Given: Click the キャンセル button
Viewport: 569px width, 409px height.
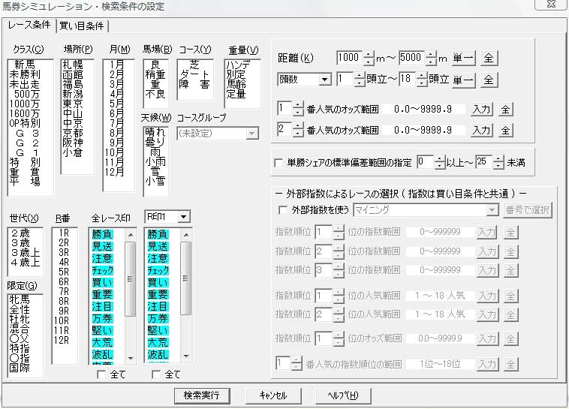Looking at the screenshot, I should point(272,395).
